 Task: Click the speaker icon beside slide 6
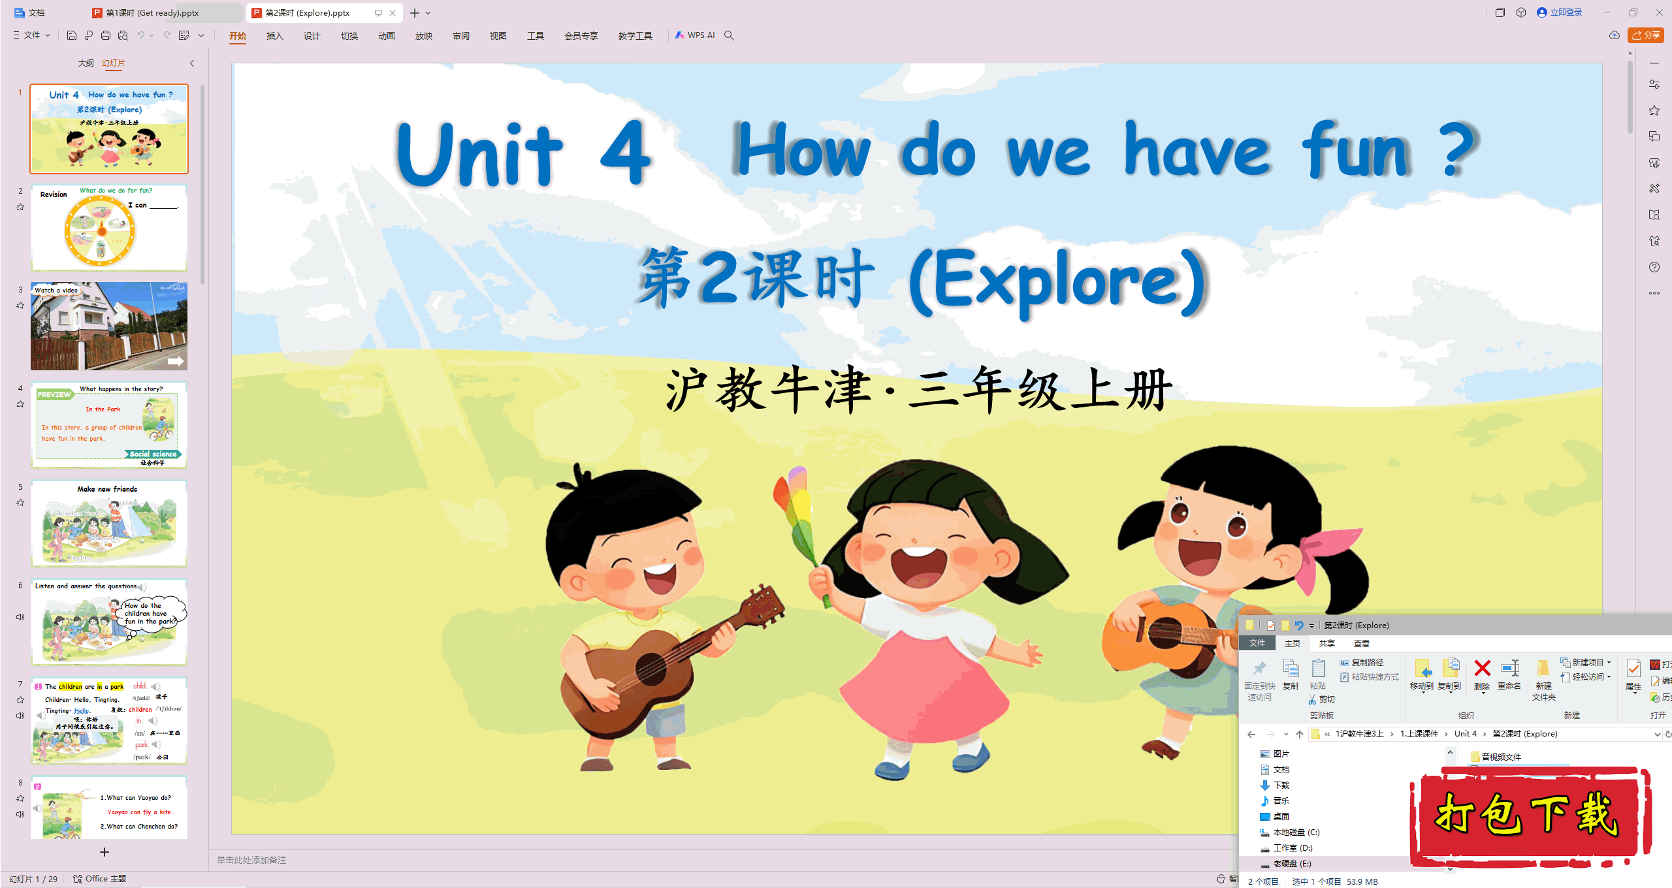click(x=20, y=617)
